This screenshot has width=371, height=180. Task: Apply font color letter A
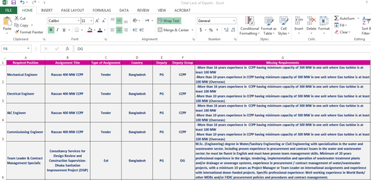(100, 30)
